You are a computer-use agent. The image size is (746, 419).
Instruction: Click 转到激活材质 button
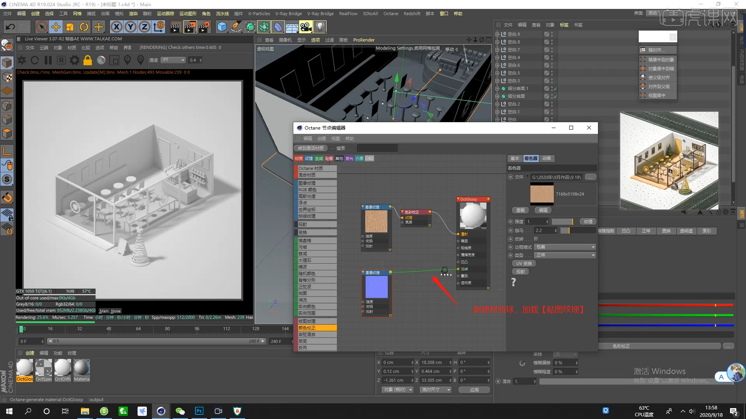(311, 148)
